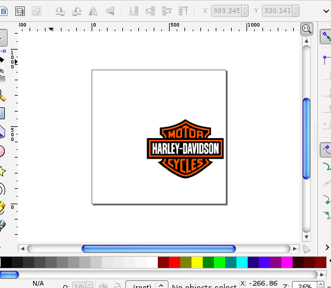Select the Rectangle tool in toolbox

tap(2, 113)
